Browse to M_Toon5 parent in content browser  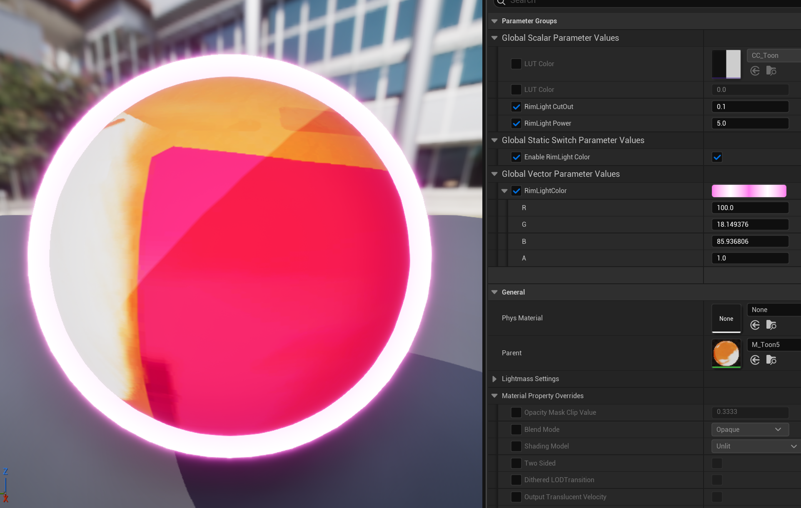point(771,360)
